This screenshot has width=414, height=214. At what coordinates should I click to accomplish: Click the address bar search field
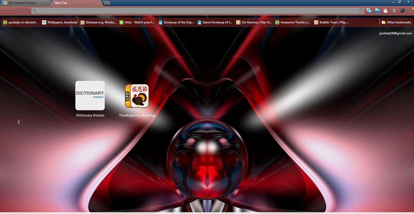click(194, 11)
